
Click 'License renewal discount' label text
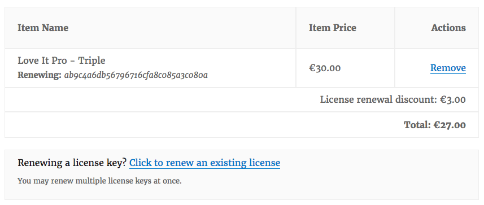point(378,100)
